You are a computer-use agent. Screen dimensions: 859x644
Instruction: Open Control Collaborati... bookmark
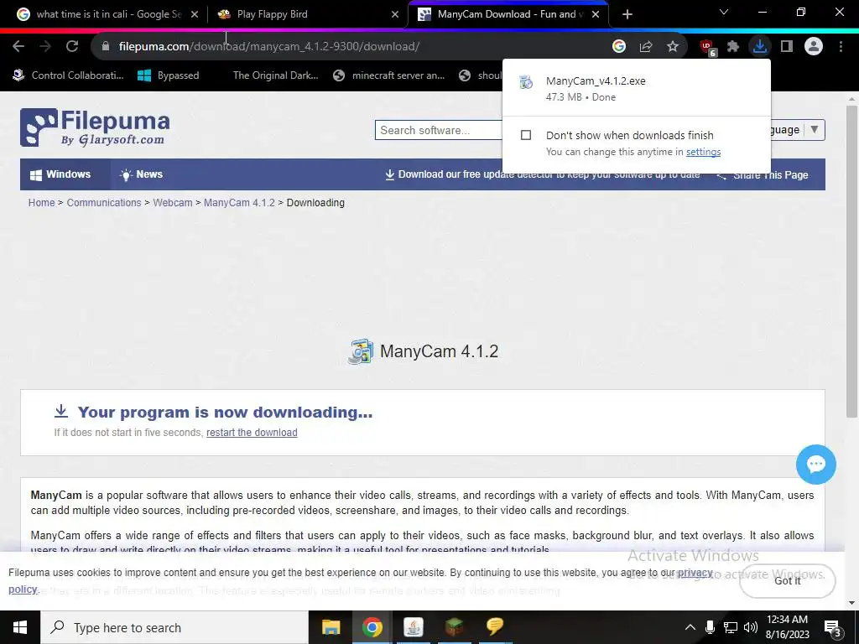click(x=68, y=75)
